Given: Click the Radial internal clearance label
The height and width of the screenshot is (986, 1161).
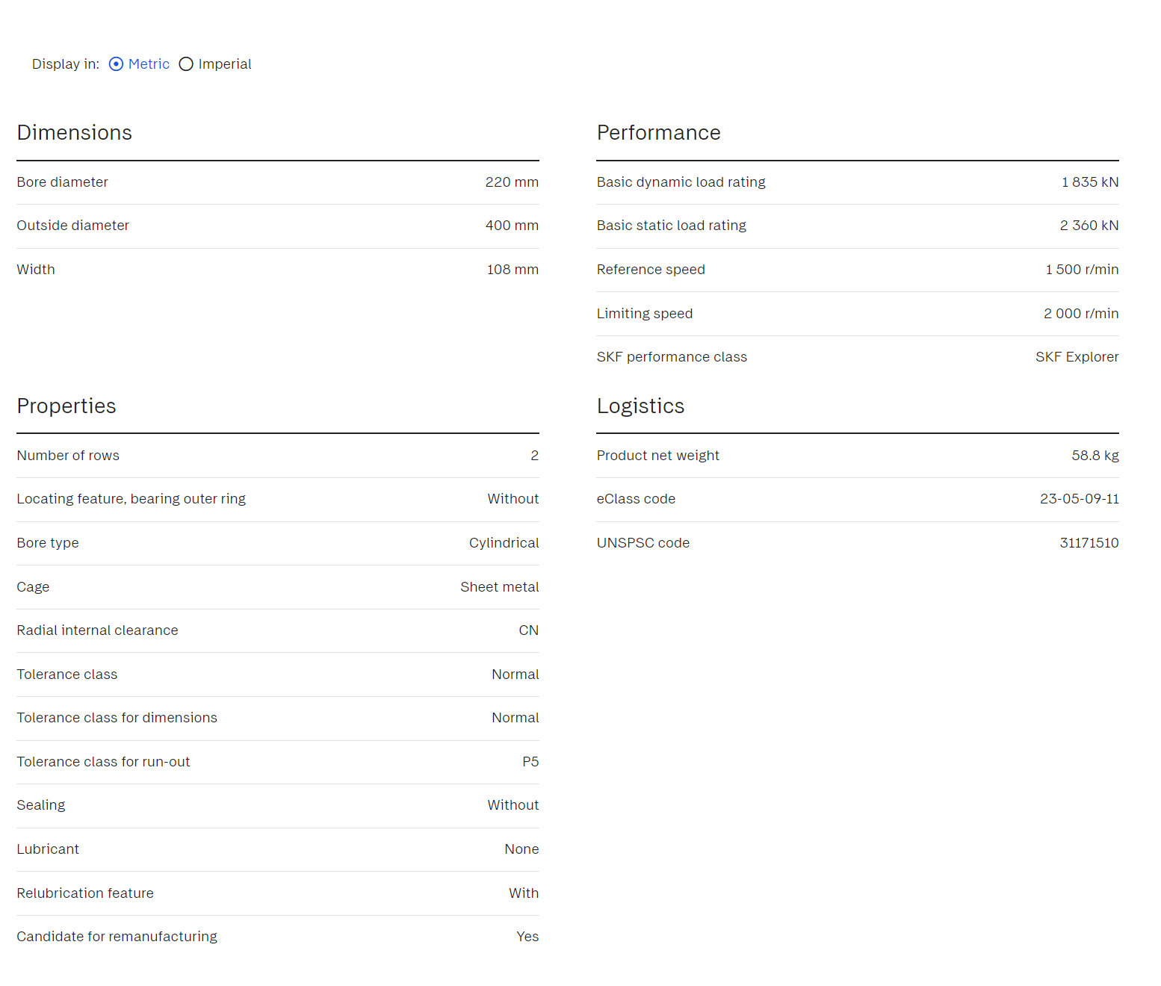Looking at the screenshot, I should tap(97, 630).
